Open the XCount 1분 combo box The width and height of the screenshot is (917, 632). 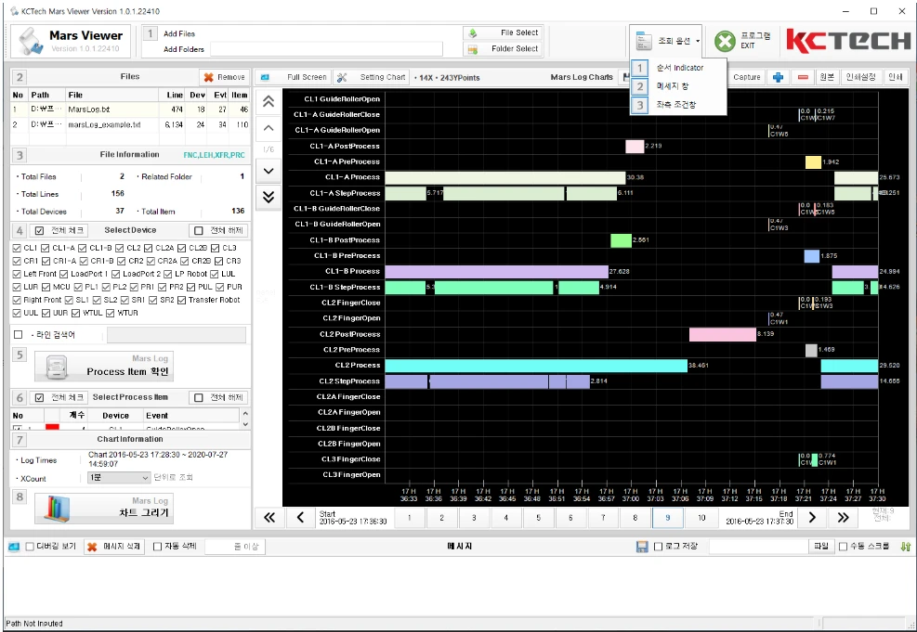[x=119, y=478]
